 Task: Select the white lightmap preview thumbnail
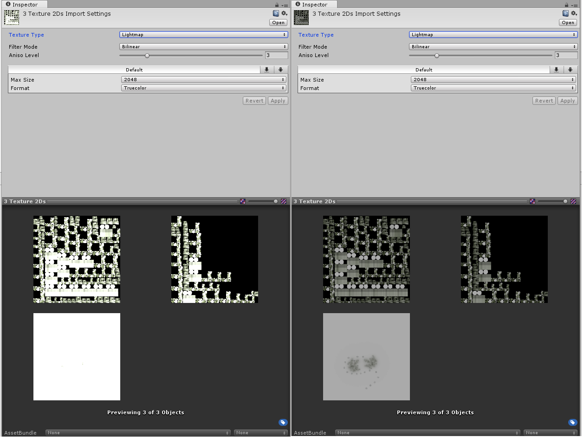77,356
